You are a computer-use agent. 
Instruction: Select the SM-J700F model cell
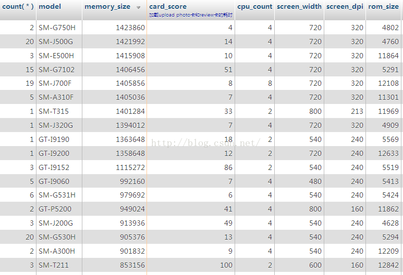[55, 83]
